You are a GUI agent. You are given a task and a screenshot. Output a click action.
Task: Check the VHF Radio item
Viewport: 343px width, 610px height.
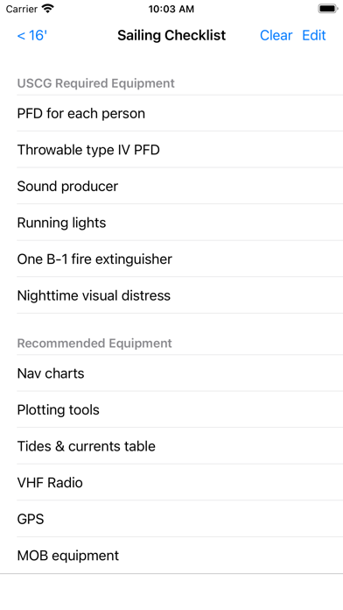click(x=171, y=482)
